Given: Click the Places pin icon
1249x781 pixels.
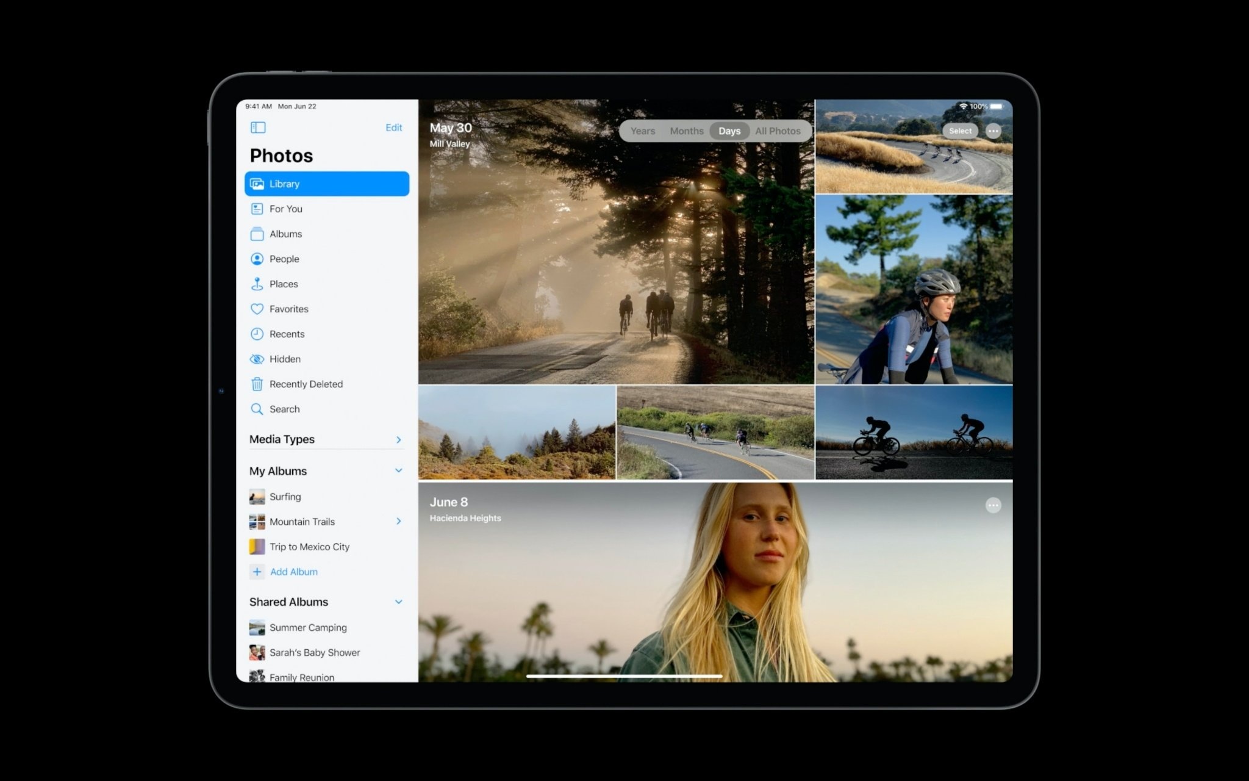Looking at the screenshot, I should [x=257, y=284].
